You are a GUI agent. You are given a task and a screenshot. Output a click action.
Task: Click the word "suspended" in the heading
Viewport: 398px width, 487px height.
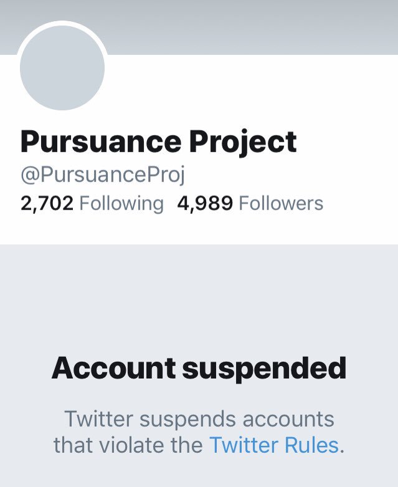pos(263,369)
